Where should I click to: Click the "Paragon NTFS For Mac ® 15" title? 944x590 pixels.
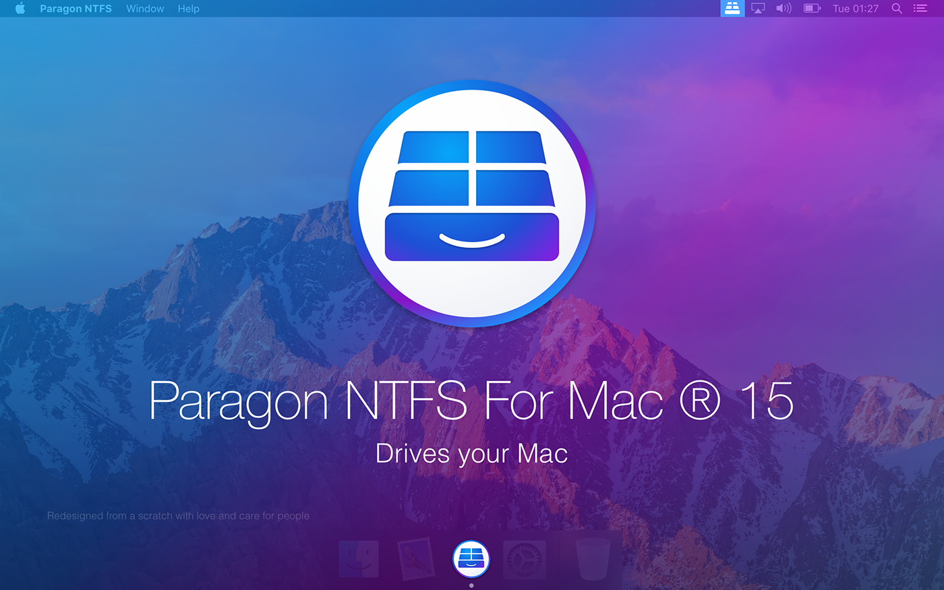(x=471, y=401)
